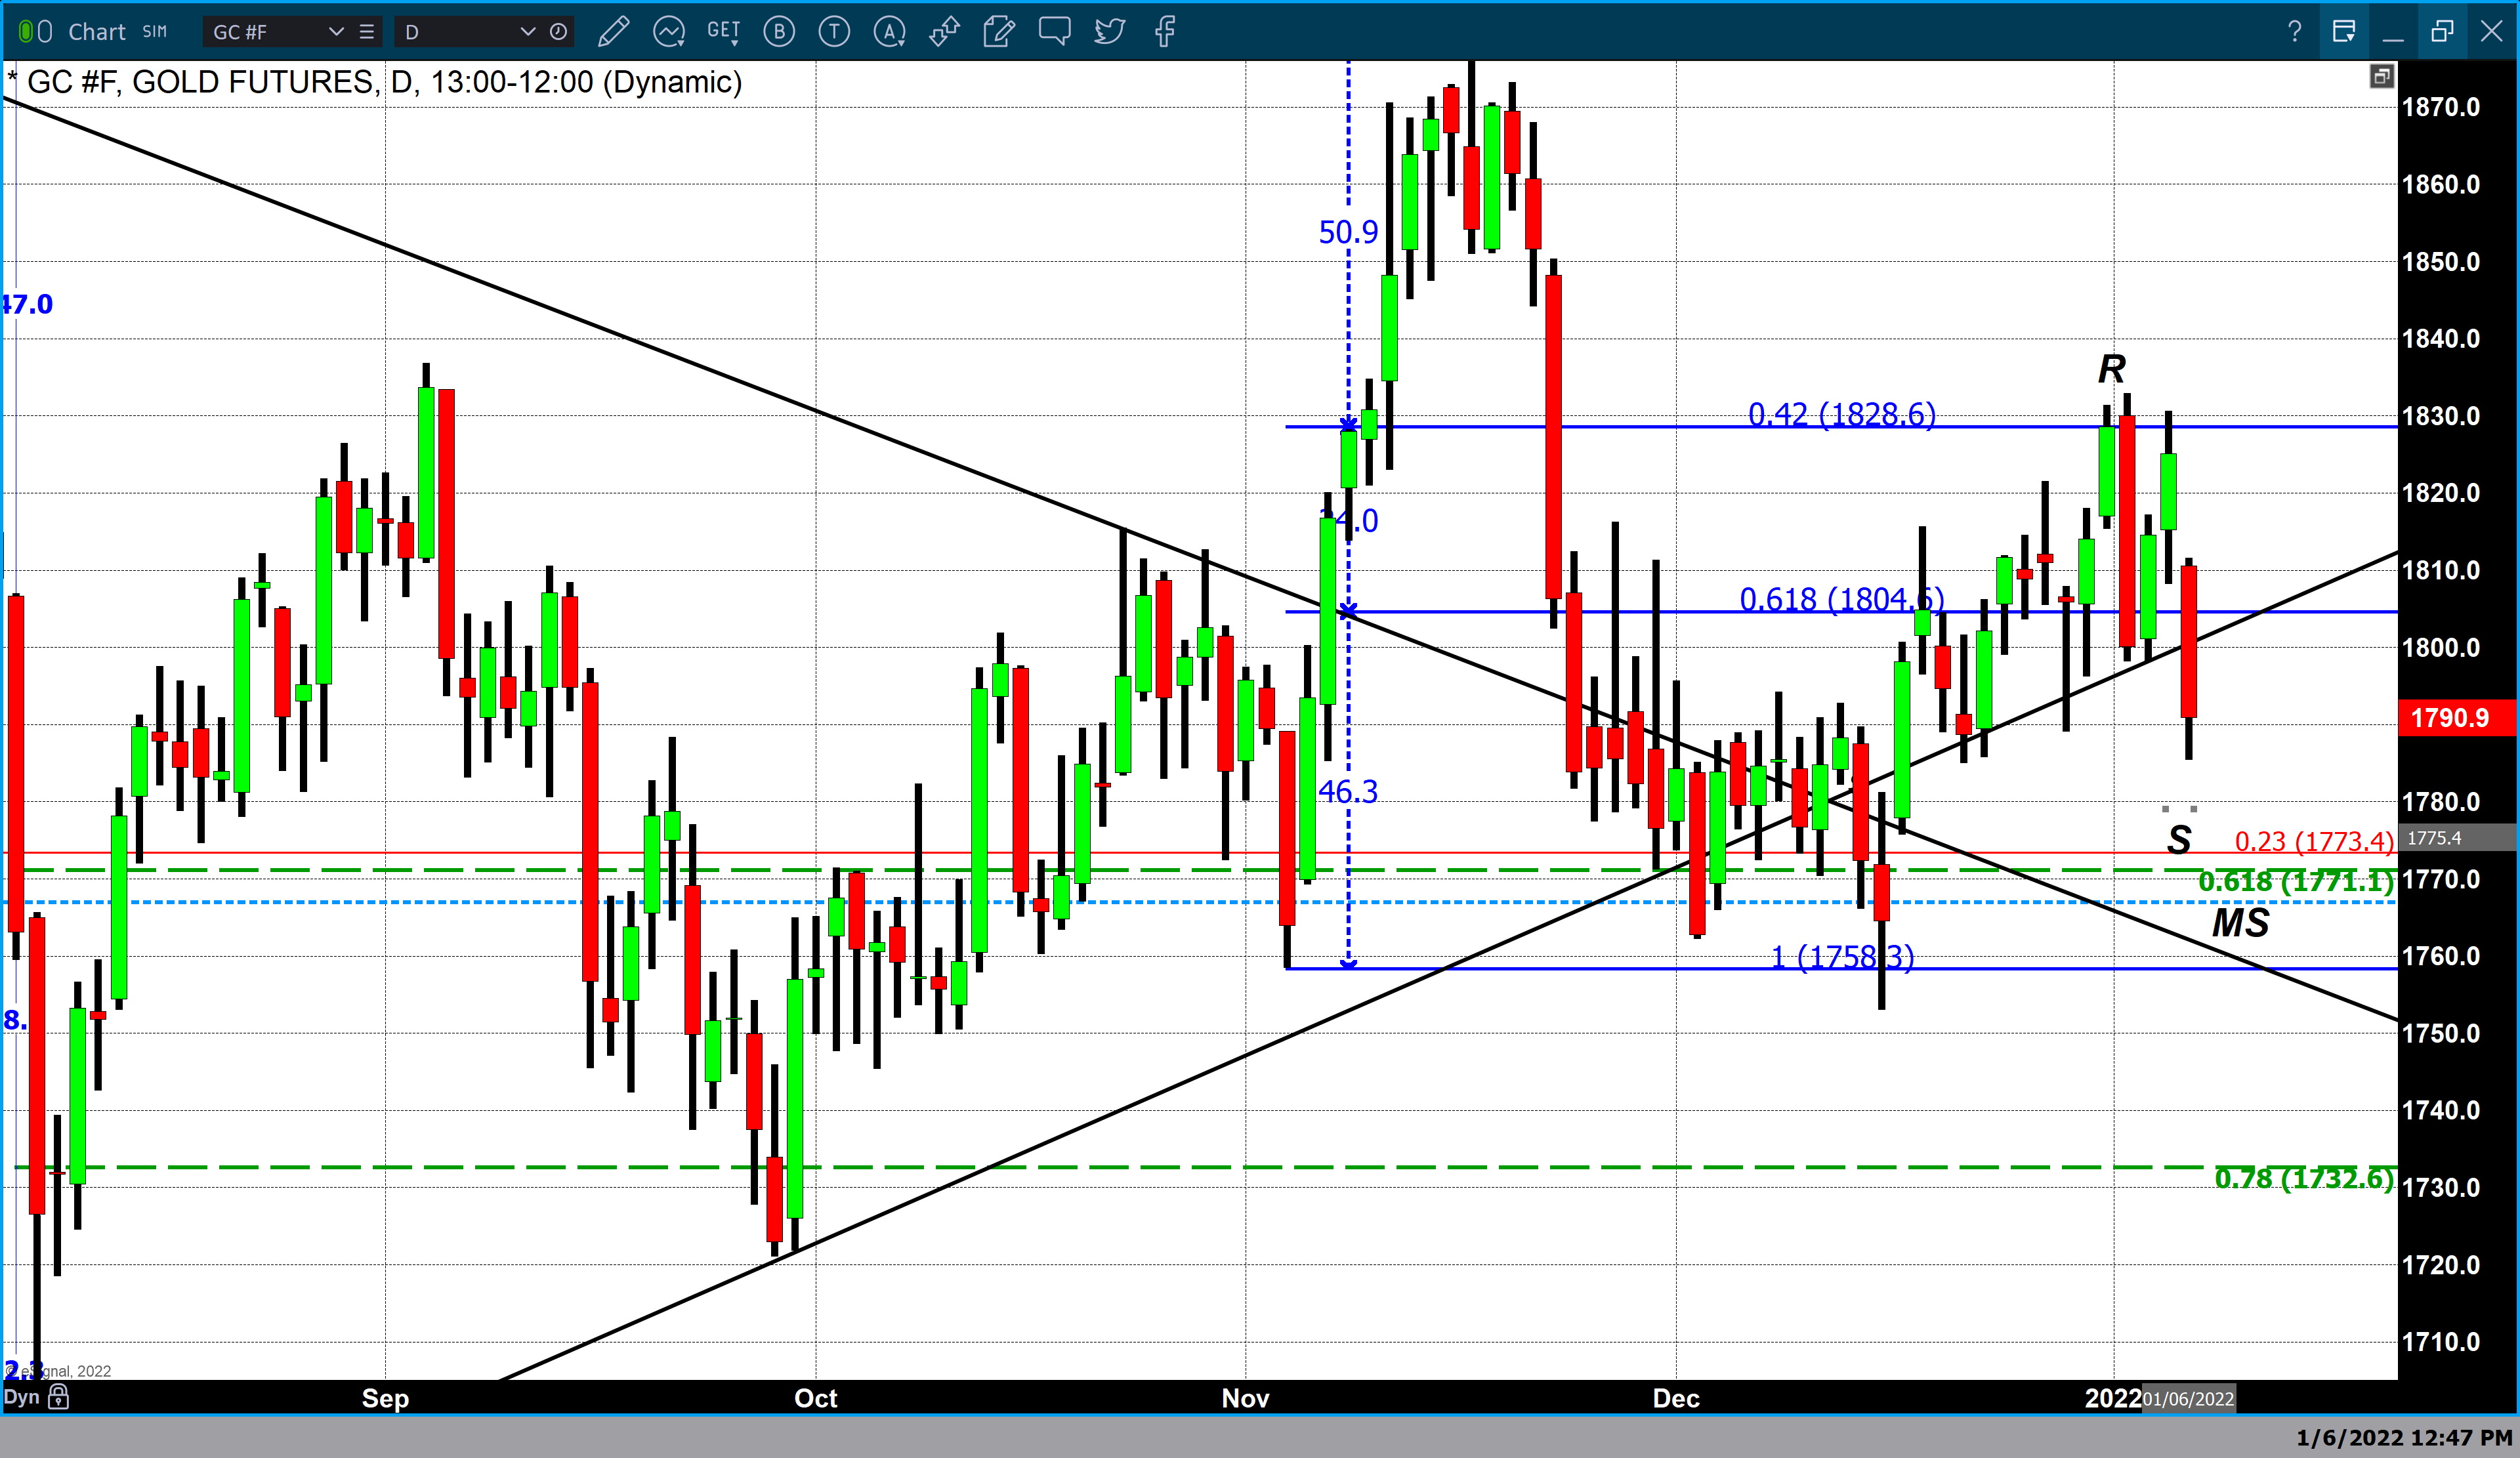Toggle the green window link indicator
Viewport: 2520px width, 1458px height.
(x=27, y=32)
